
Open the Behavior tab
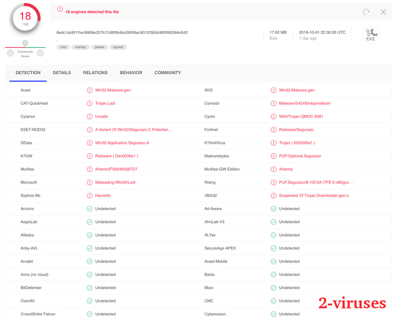pos(131,73)
